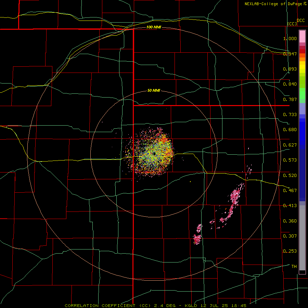
Task: Click the TH threshold label
Action: tap(294, 266)
